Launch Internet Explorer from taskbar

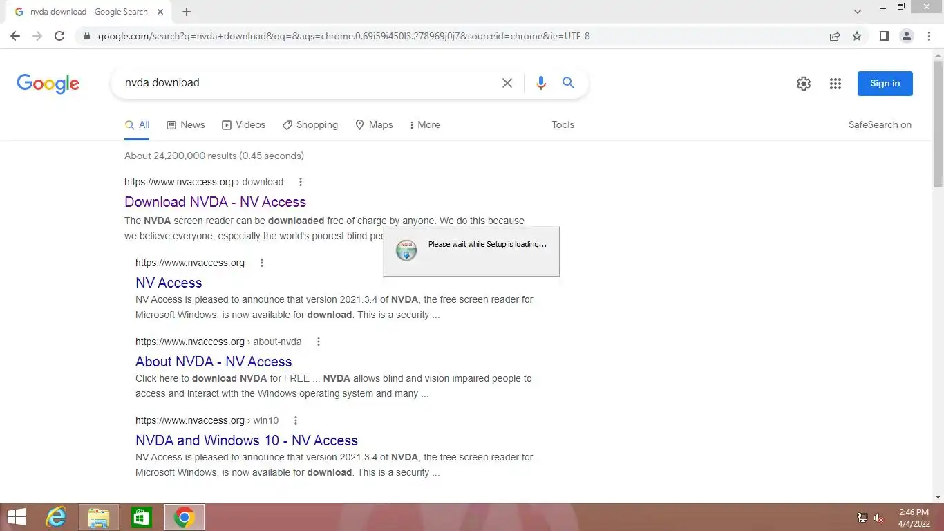tap(56, 517)
